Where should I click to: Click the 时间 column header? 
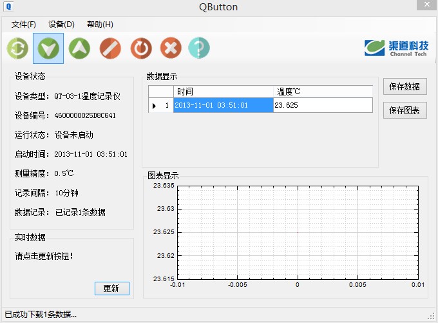point(223,92)
